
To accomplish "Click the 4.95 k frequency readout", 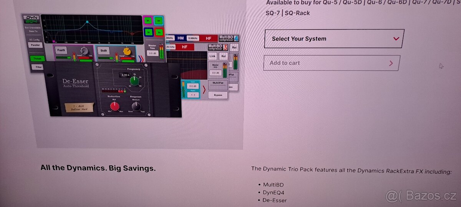I will point(126,75).
